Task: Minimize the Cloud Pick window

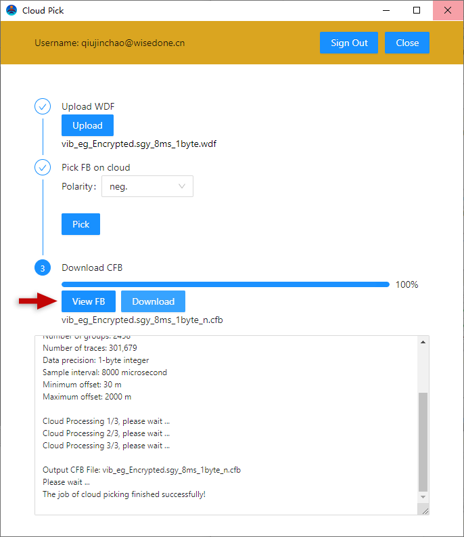Action: point(386,11)
